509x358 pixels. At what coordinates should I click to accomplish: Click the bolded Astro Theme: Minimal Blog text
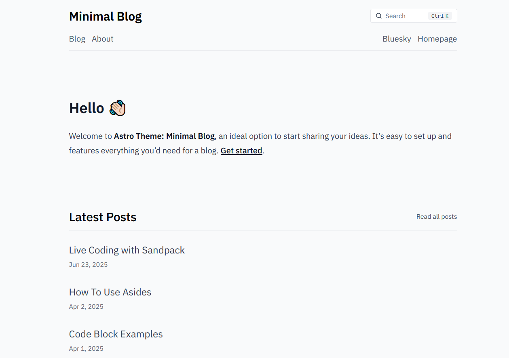point(164,136)
